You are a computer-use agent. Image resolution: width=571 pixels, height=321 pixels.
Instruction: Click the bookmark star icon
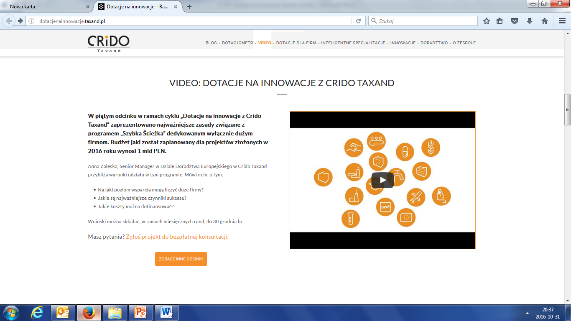pyautogui.click(x=486, y=21)
